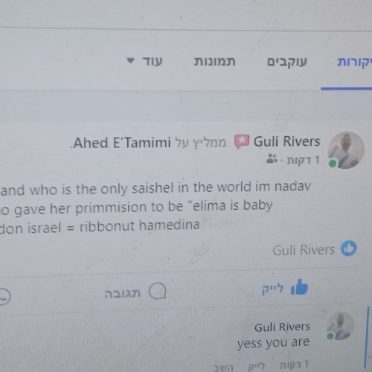372x372 pixels.
Task: Like the comment 'yess you are'
Action: click(257, 365)
